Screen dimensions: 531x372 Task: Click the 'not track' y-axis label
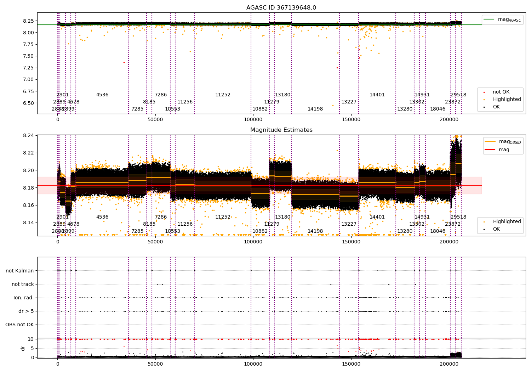(x=23, y=284)
